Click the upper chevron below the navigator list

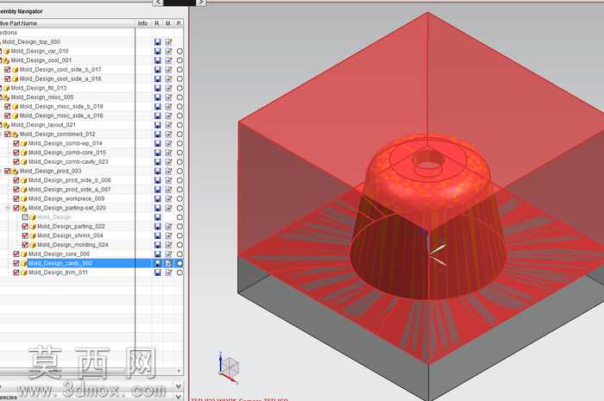179,386
